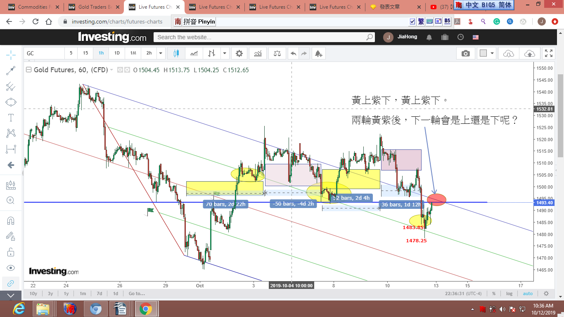
Task: Toggle lock all drawing tools
Action: coord(11,252)
